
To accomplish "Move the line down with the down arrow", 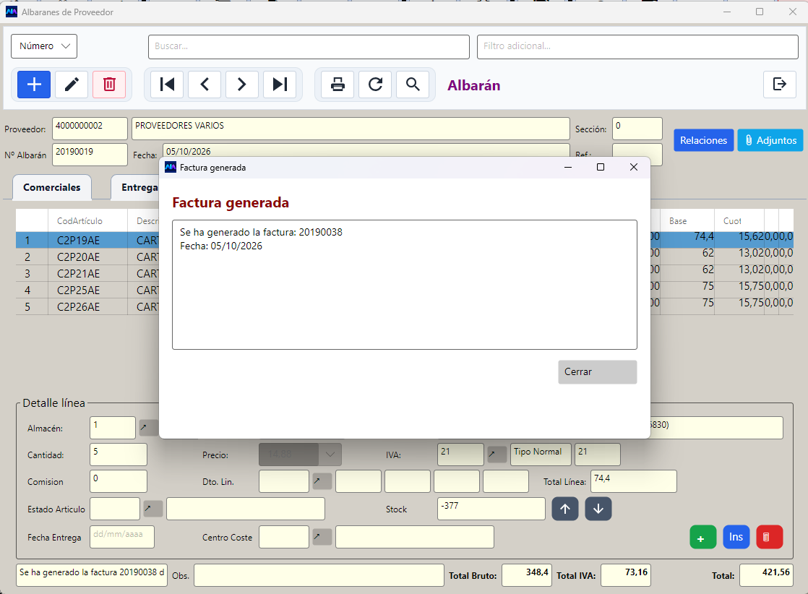I will (598, 509).
